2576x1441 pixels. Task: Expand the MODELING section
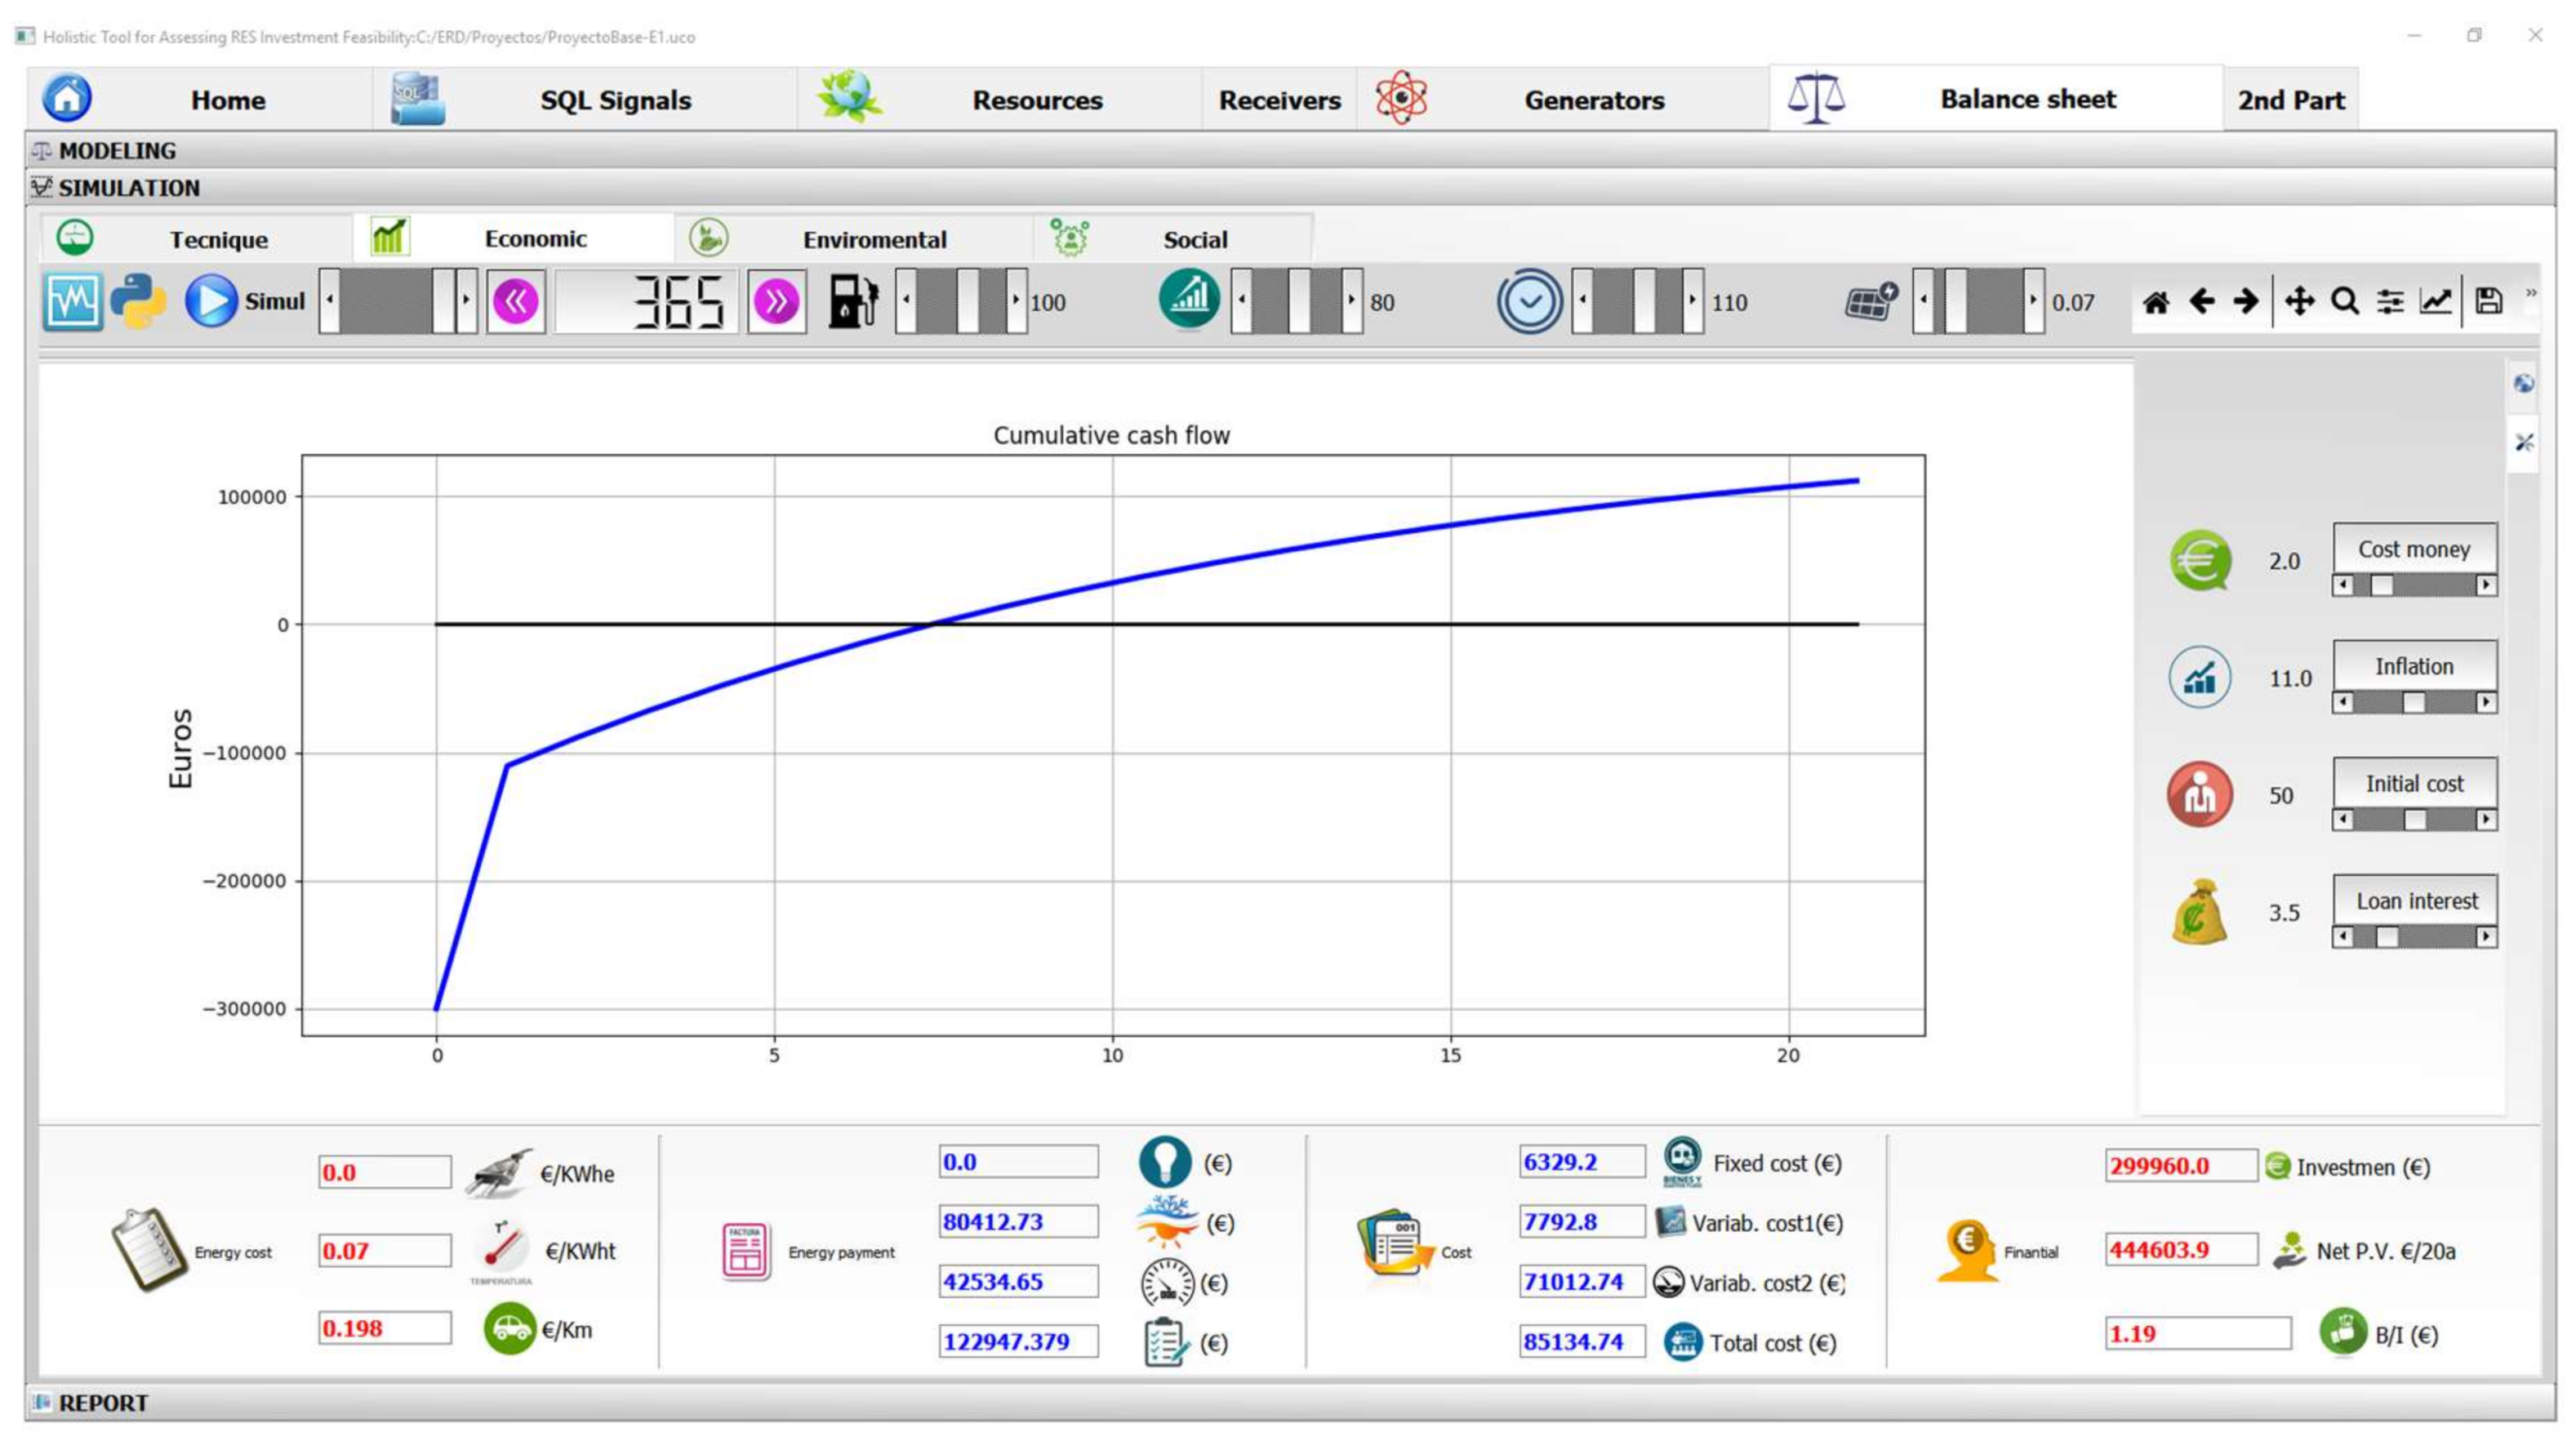117,151
